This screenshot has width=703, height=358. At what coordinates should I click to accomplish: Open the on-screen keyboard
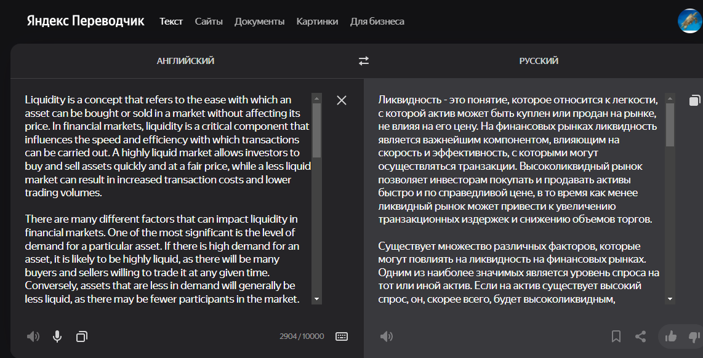tap(342, 336)
